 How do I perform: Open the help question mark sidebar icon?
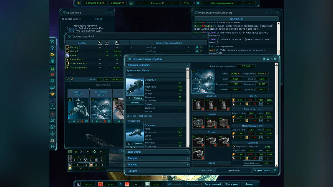point(52,48)
